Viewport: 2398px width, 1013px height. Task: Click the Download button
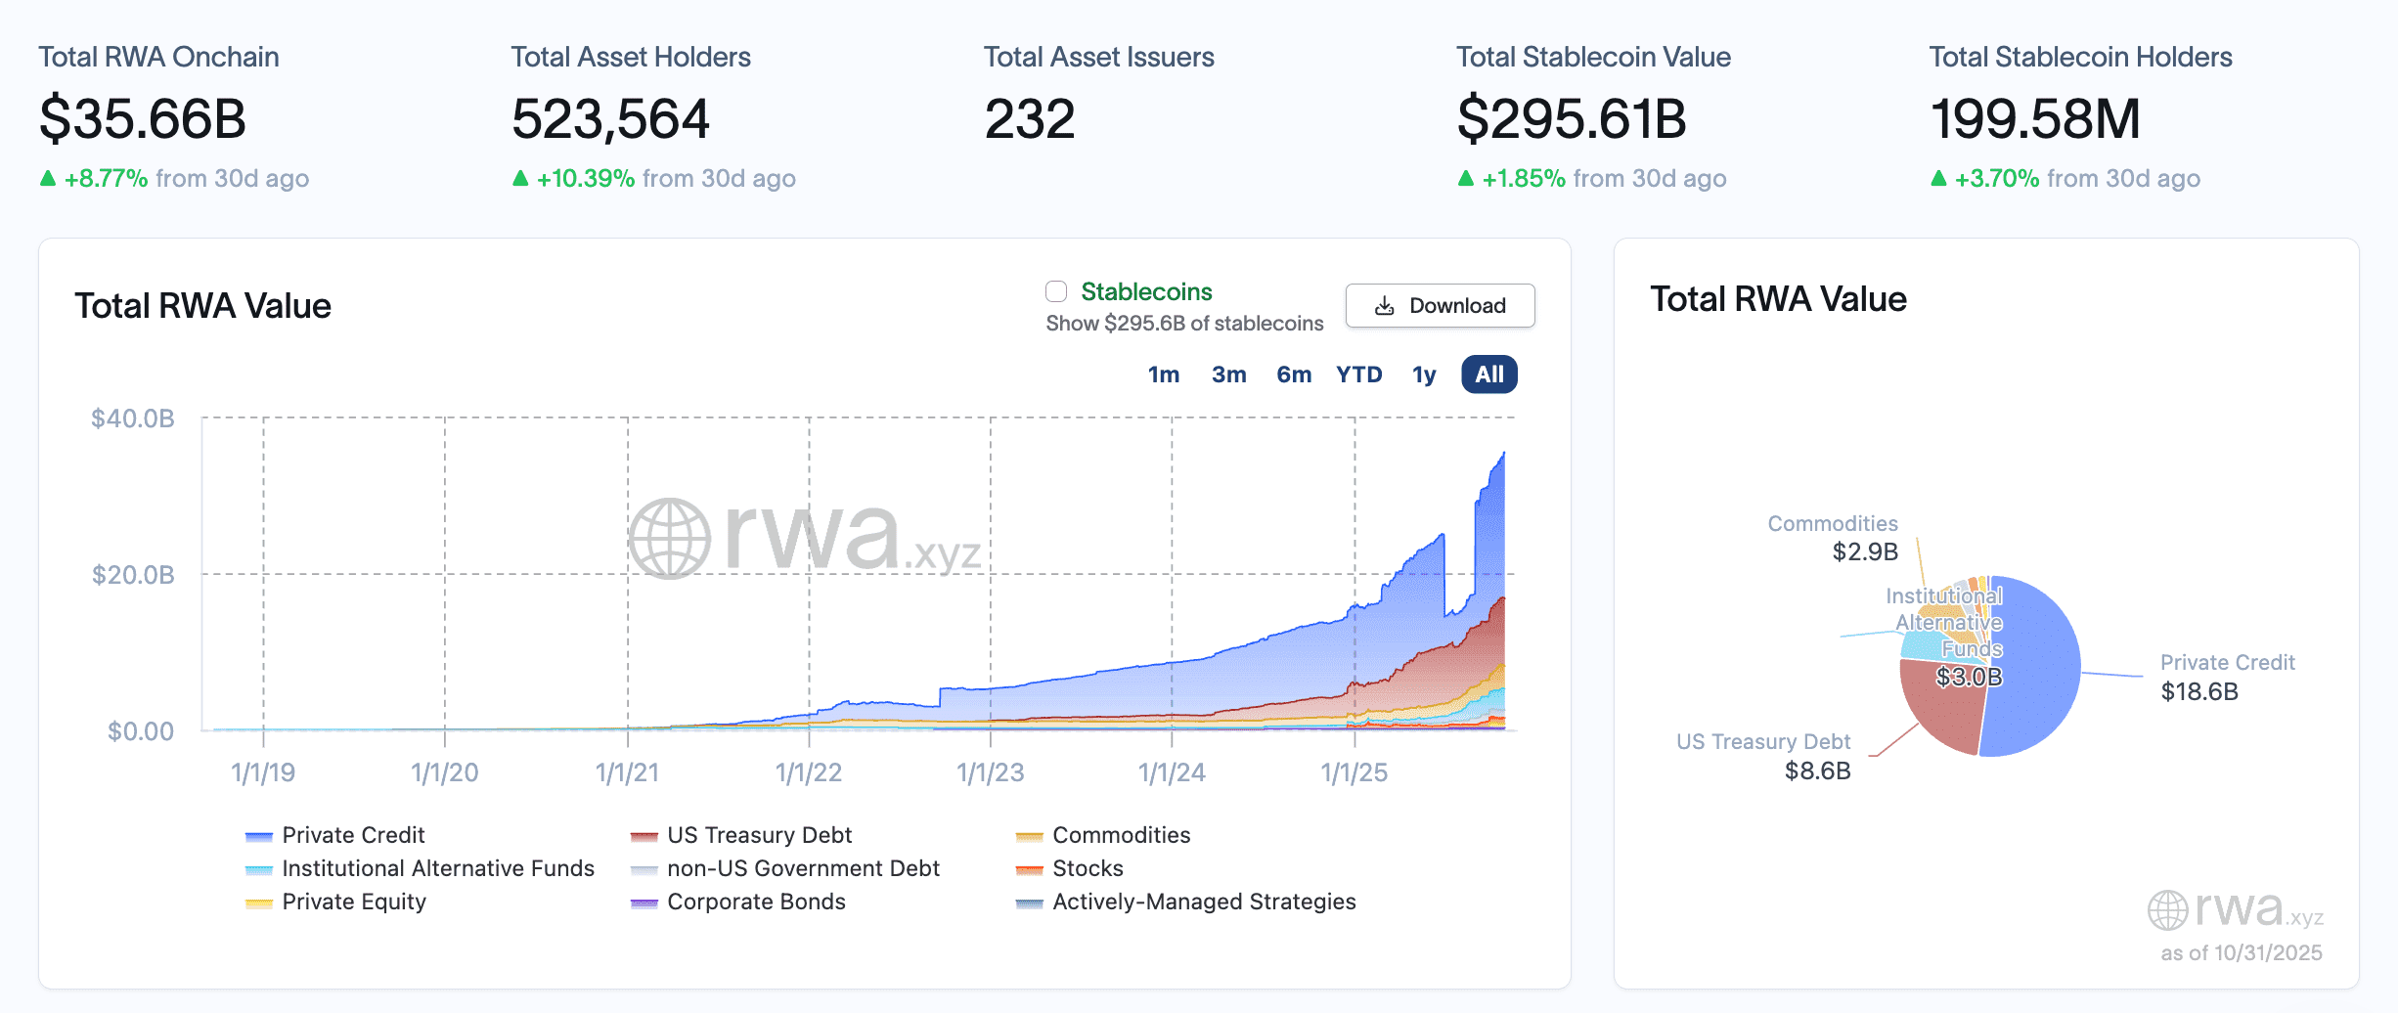click(1440, 306)
